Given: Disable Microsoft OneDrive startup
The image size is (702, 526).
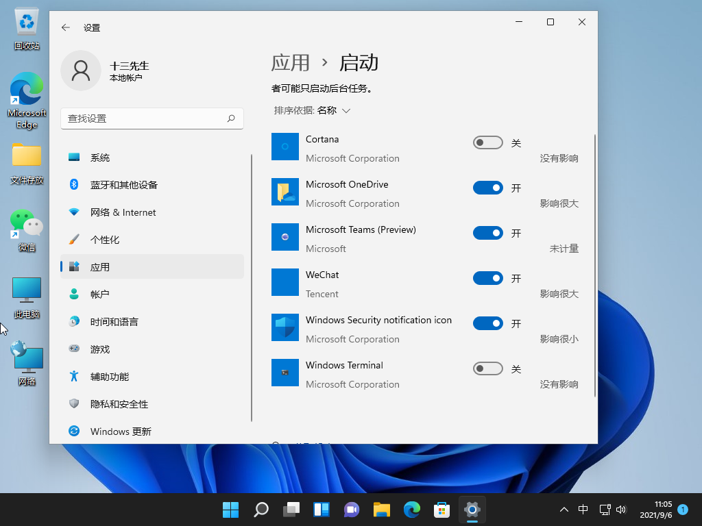Looking at the screenshot, I should coord(487,188).
